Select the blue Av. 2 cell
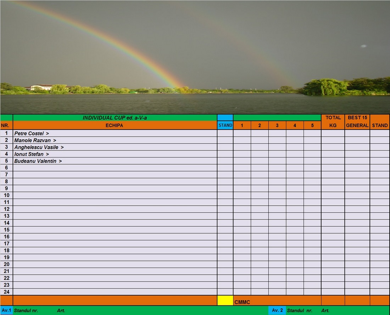390x315 pixels. click(277, 310)
